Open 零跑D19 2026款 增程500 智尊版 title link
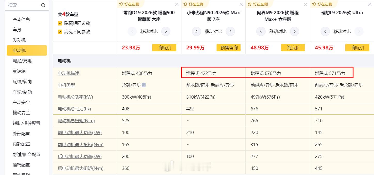Image resolution: width=374 pixels, height=175 pixels. (149, 16)
